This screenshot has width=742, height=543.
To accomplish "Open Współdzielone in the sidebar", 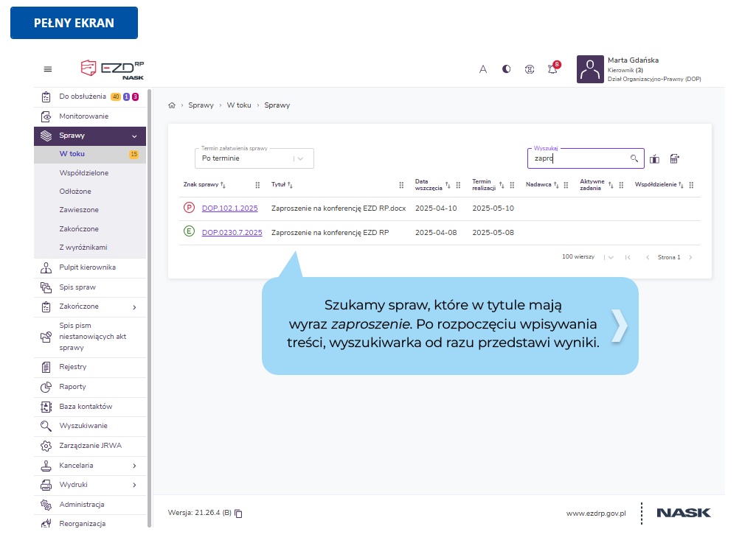I will pyautogui.click(x=84, y=172).
